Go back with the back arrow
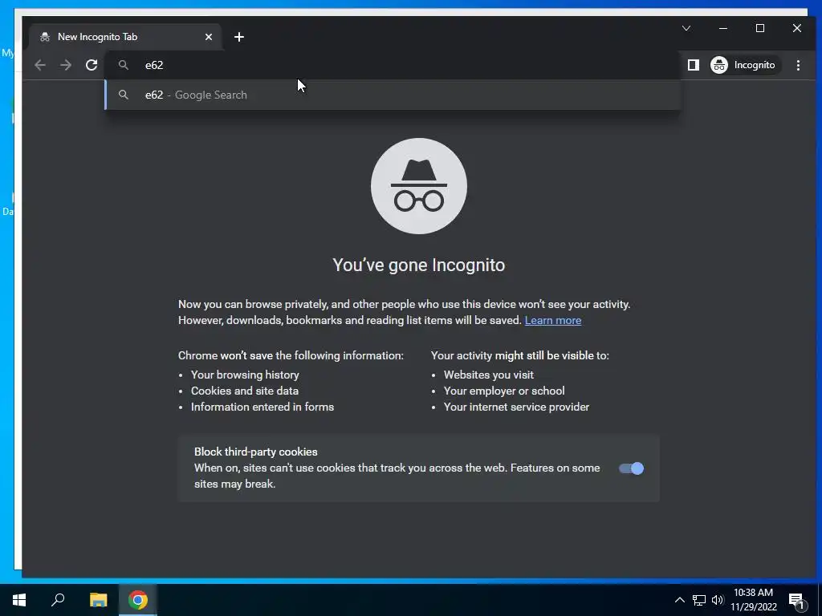 click(x=40, y=65)
